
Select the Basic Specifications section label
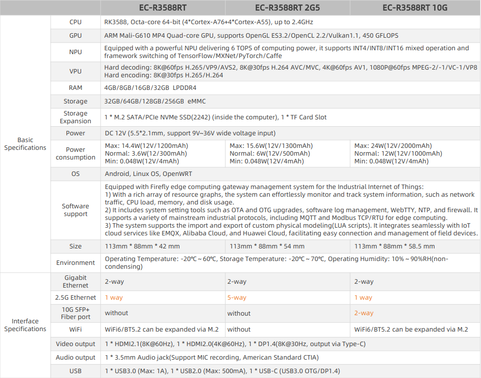pos(25,144)
